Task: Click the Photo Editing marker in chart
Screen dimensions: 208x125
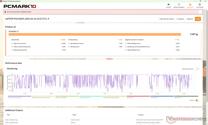Action: (x=152, y=89)
